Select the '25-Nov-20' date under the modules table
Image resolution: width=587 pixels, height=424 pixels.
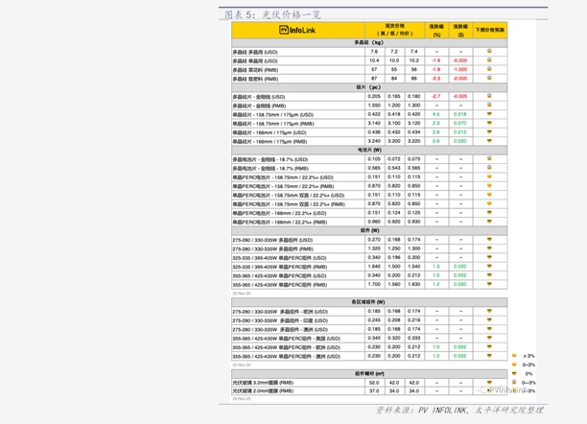point(242,294)
